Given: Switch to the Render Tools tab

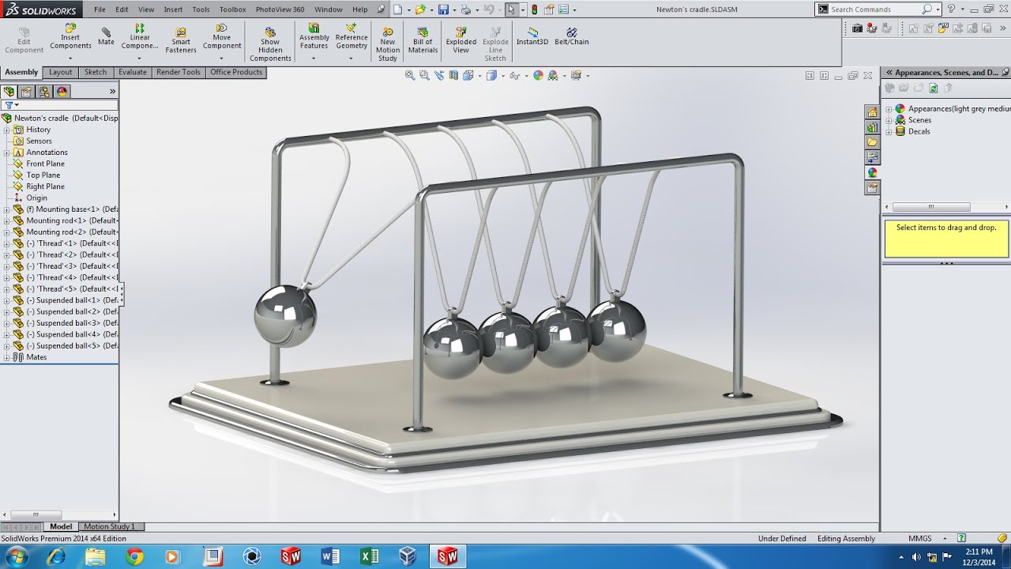Looking at the screenshot, I should click(179, 72).
